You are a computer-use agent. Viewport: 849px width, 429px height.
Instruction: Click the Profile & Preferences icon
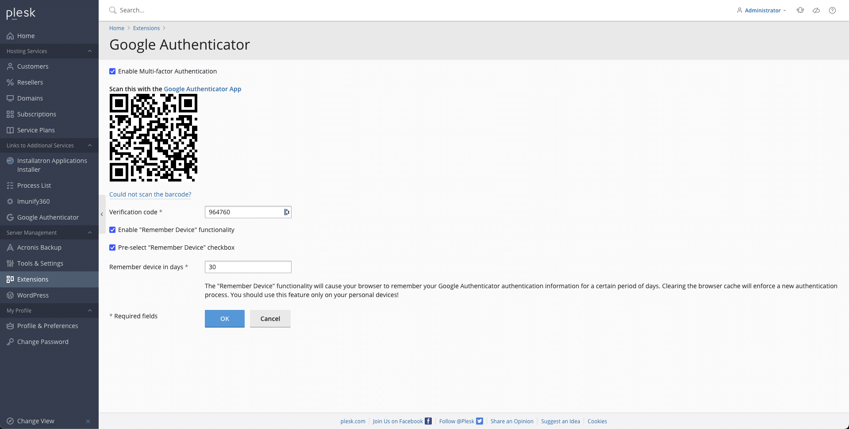pos(10,326)
